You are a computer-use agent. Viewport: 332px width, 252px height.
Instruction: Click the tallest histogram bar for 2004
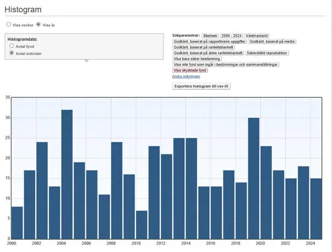pyautogui.click(x=67, y=174)
